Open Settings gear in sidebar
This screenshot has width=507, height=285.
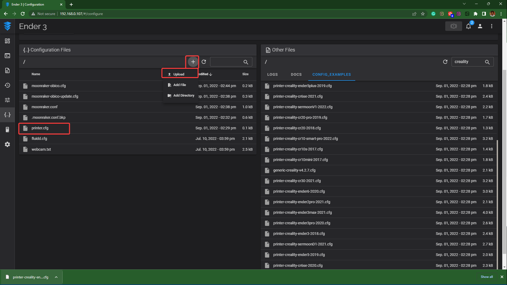(x=7, y=144)
